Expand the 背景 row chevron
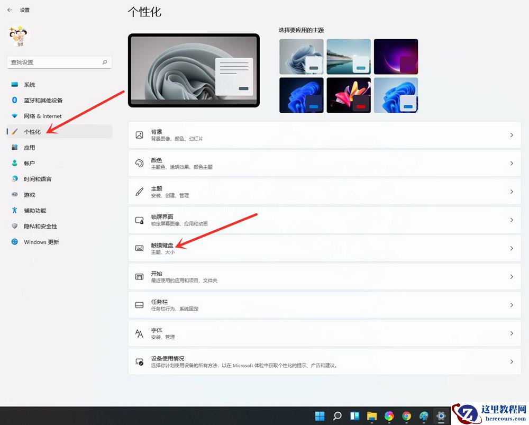This screenshot has height=425, width=529. (512, 134)
